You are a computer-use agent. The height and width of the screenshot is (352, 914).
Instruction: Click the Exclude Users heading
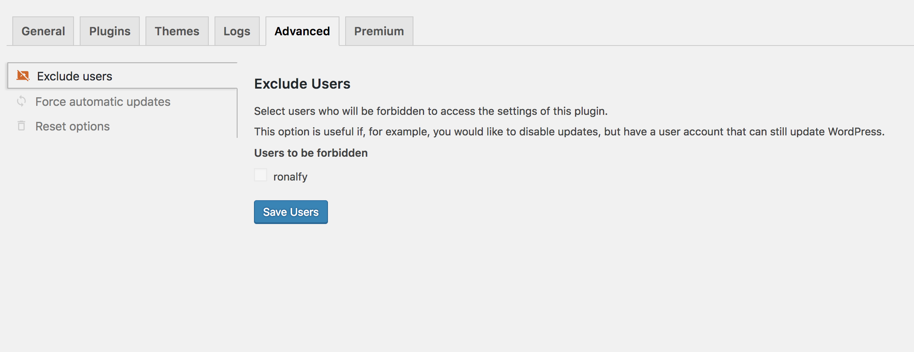[x=302, y=84]
